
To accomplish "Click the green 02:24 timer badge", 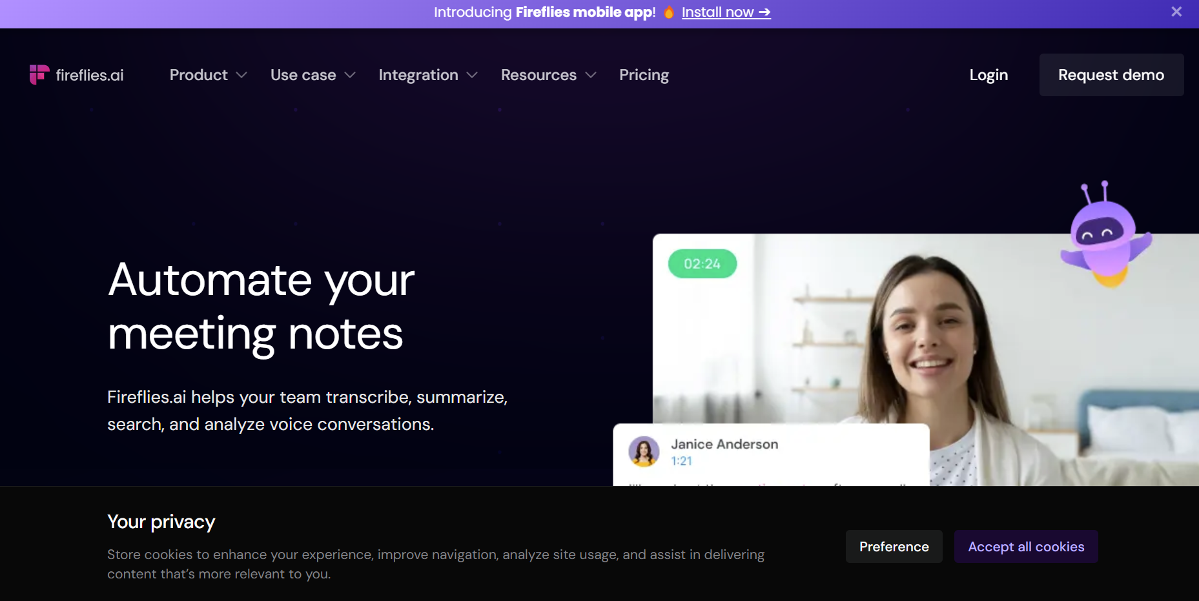I will coord(702,264).
